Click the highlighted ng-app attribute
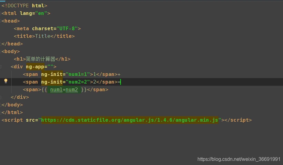This screenshot has height=165, width=283. [35, 67]
